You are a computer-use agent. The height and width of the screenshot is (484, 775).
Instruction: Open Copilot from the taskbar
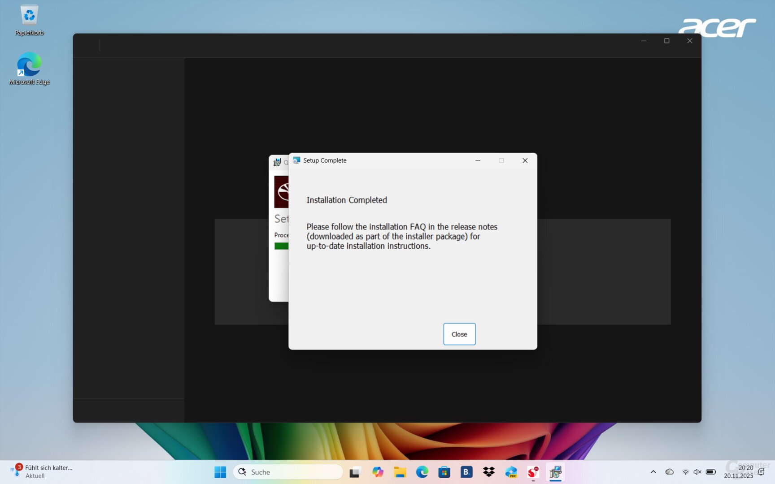click(x=378, y=472)
